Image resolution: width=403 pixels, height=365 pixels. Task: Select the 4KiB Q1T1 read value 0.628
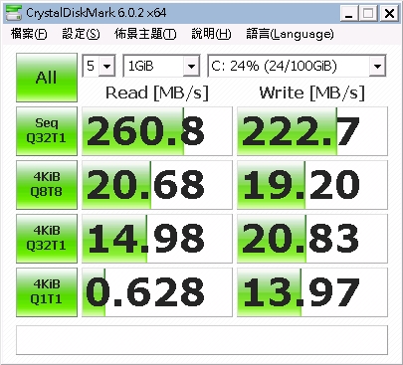pyautogui.click(x=157, y=292)
